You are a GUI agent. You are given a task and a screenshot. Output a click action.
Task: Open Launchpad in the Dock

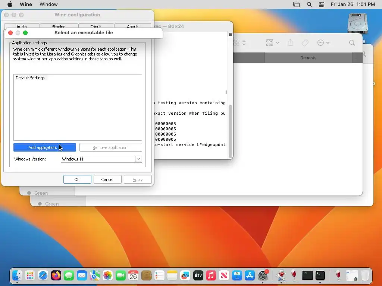click(30, 276)
